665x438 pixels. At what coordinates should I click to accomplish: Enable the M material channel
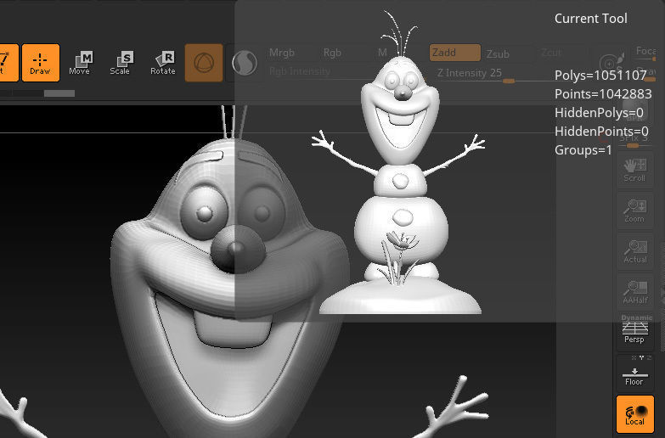coord(382,53)
